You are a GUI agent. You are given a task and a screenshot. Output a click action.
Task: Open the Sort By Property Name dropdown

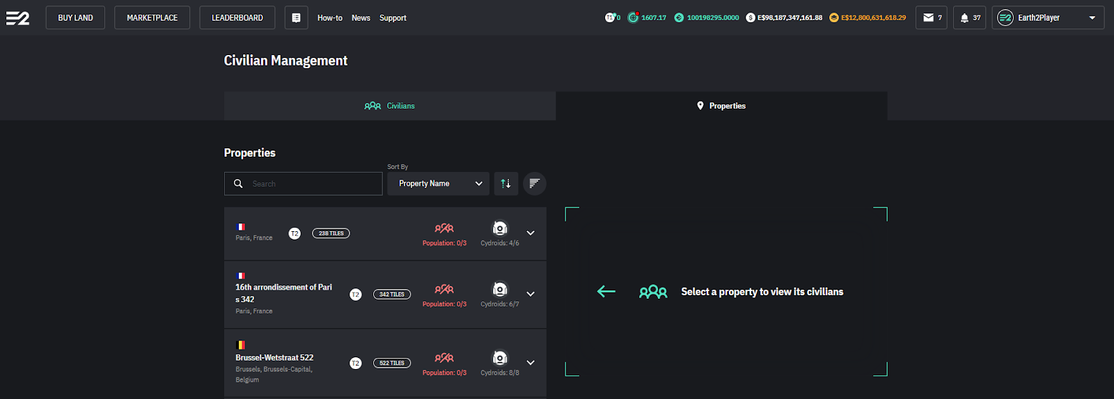pyautogui.click(x=438, y=184)
